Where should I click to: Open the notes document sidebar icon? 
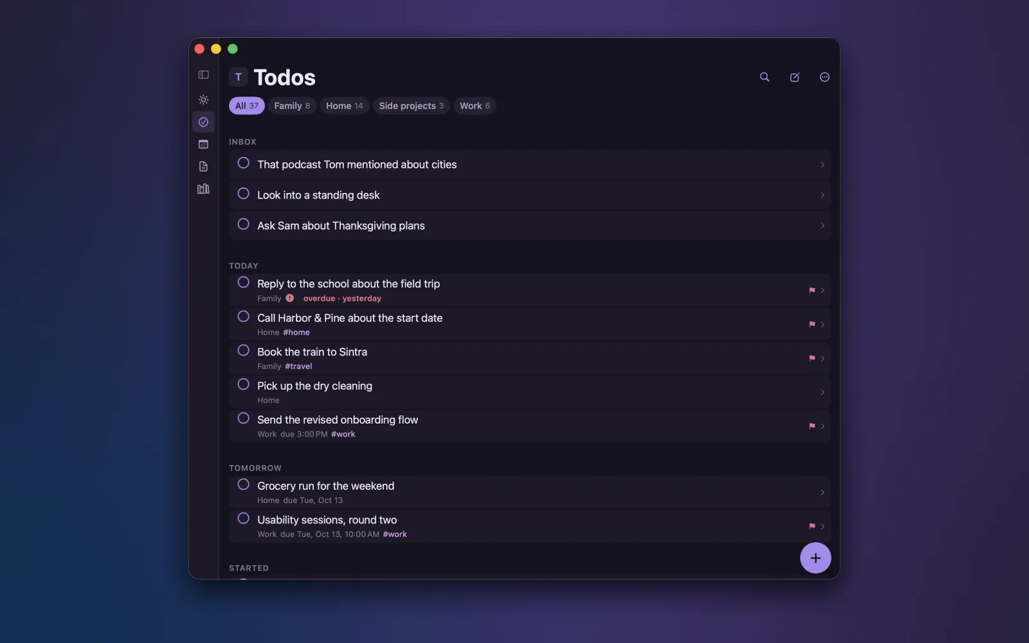(203, 167)
